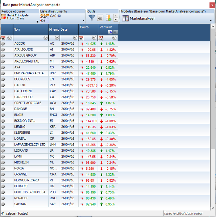Click the Marketanalyser model icon

(125, 18)
